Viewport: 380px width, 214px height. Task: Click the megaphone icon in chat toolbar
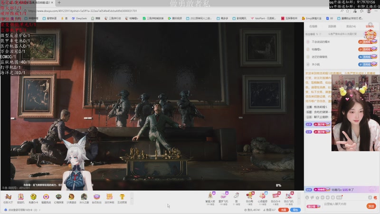point(313,197)
